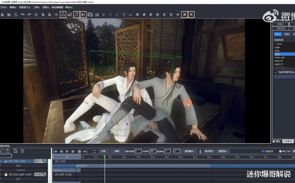The height and width of the screenshot is (183, 295).
Task: Click the 调试模式 button
Action: (209, 151)
